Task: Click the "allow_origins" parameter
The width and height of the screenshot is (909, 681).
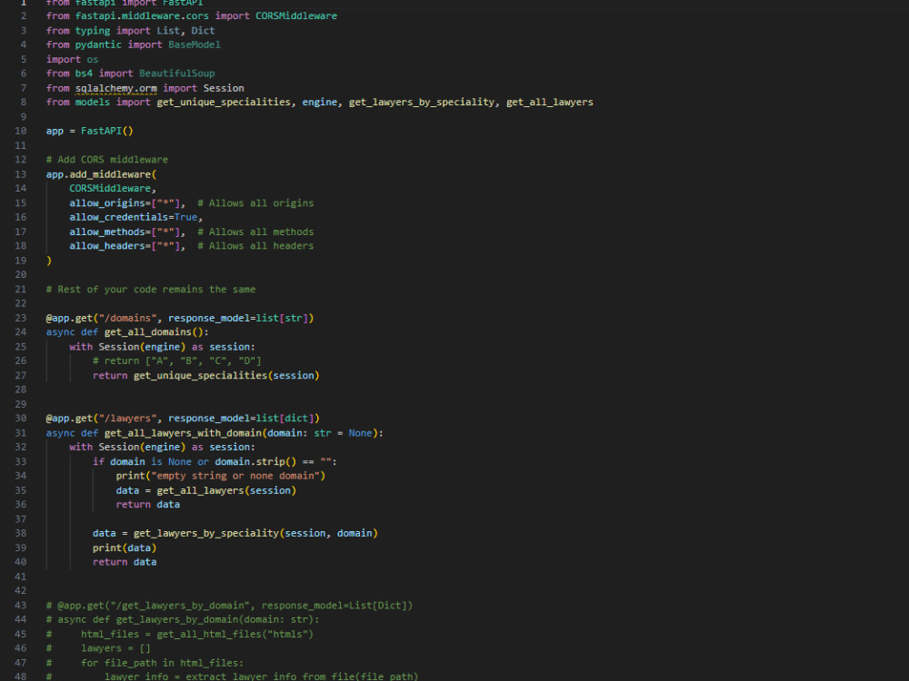Action: click(107, 203)
